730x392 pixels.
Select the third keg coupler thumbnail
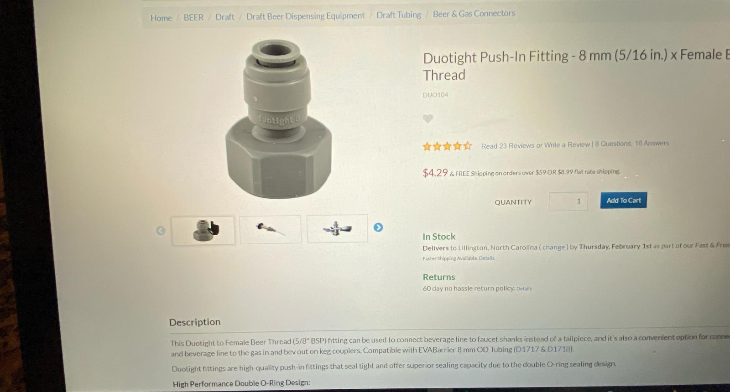point(337,229)
